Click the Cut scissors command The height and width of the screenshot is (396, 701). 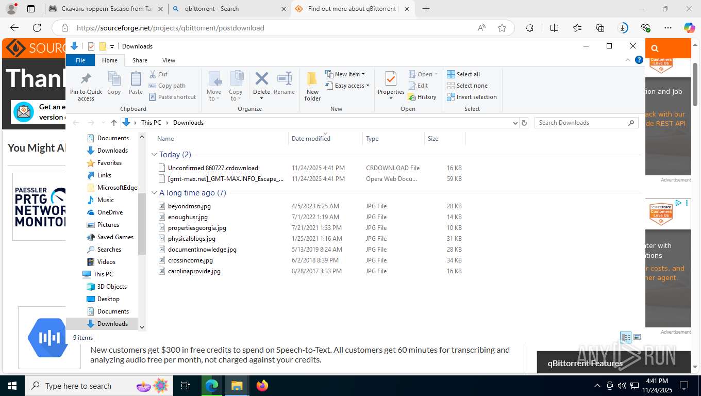click(x=158, y=74)
